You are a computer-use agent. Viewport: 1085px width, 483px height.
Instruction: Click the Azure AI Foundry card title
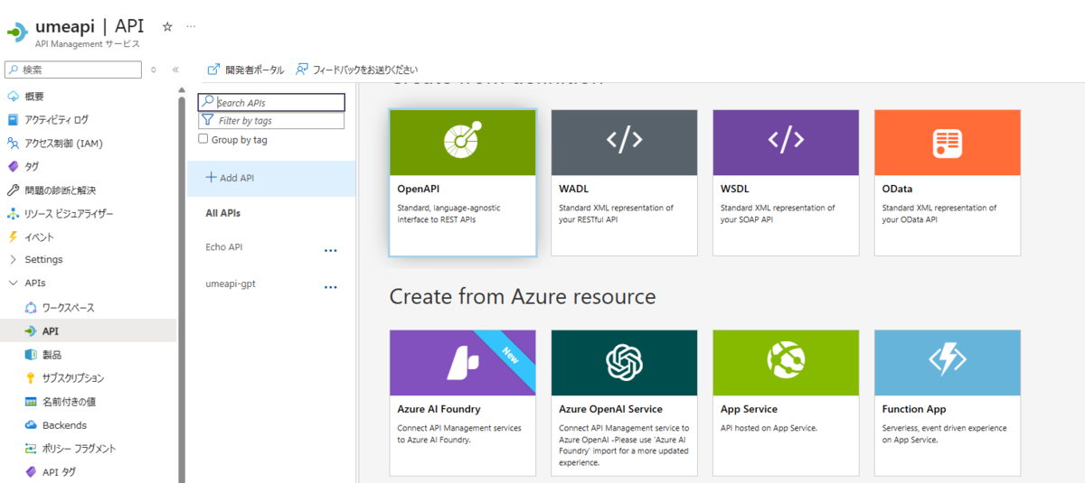click(x=439, y=409)
